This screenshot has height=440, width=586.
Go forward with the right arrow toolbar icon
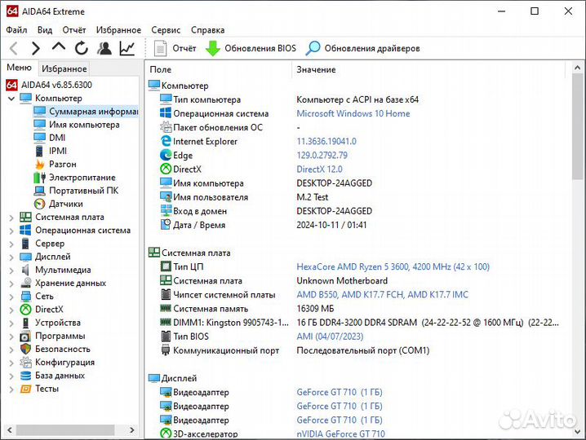click(36, 49)
